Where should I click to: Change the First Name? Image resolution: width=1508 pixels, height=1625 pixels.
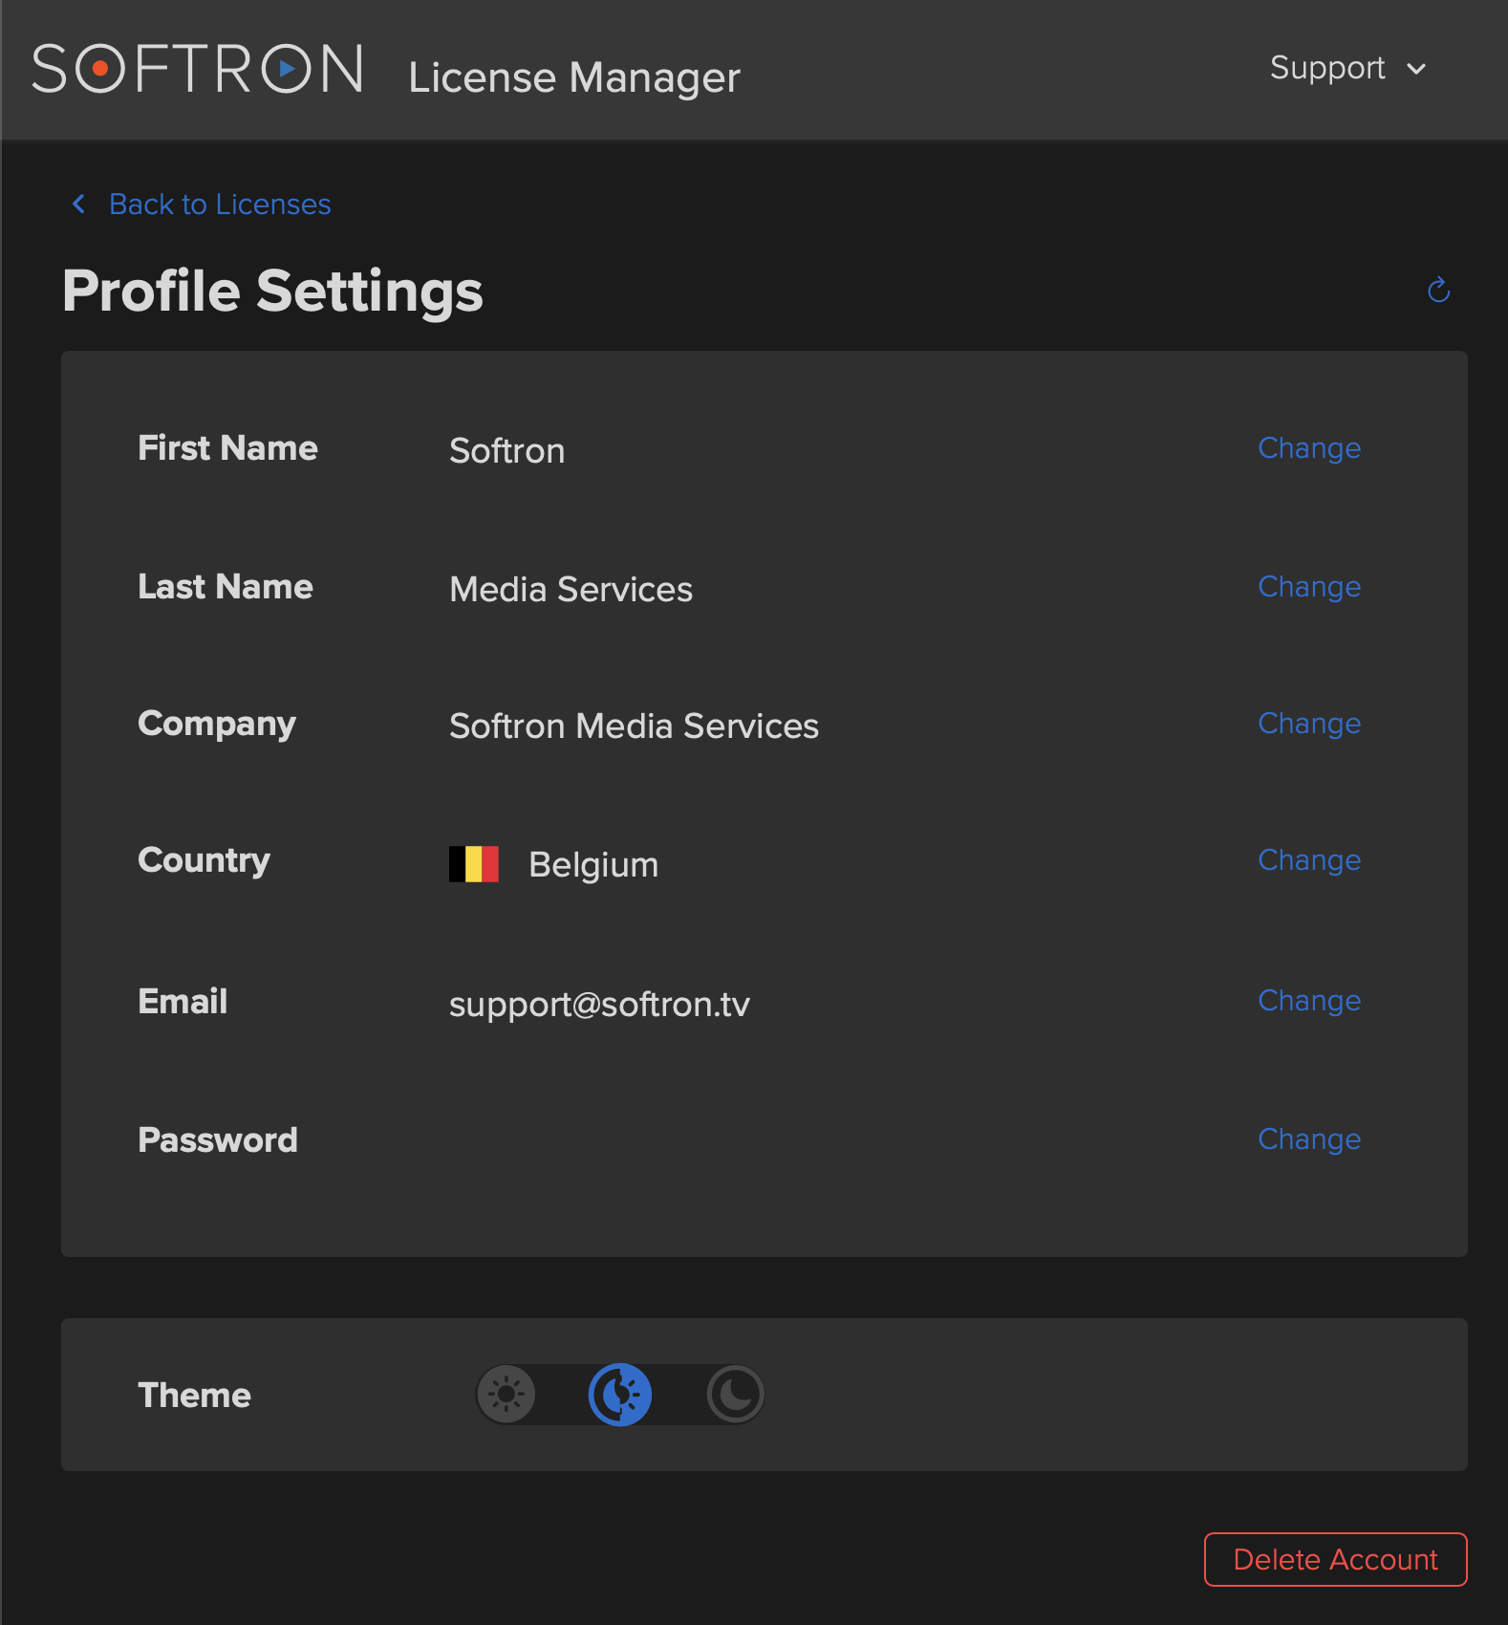click(1308, 448)
